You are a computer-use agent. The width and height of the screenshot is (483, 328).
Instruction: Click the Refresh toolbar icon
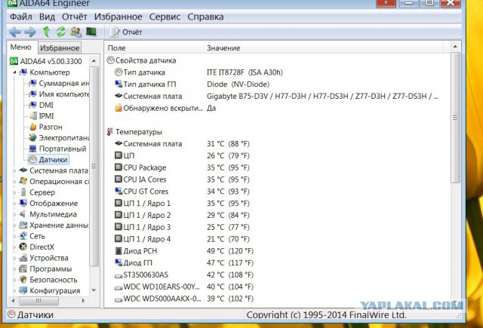click(60, 32)
